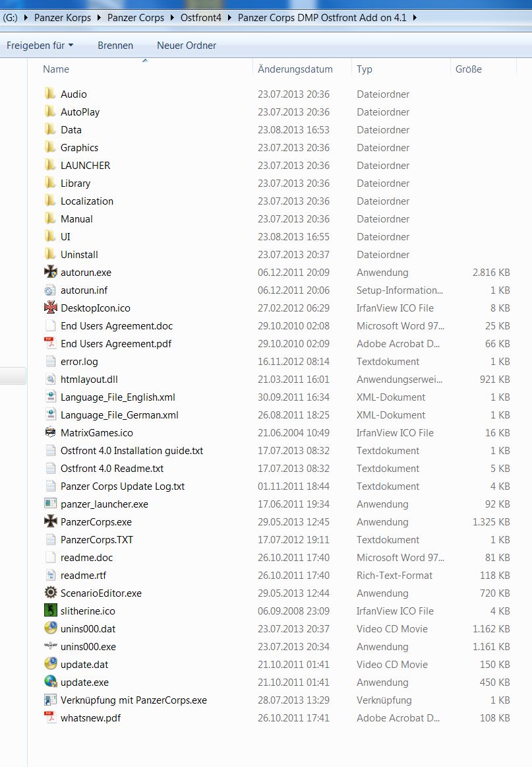Select Panzer Corps Update Log.txt

tap(123, 486)
